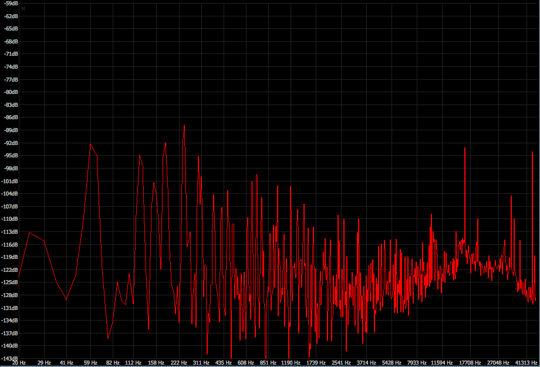Click the 3714 Hz frequency label
The height and width of the screenshot is (367, 540).
coord(366,362)
